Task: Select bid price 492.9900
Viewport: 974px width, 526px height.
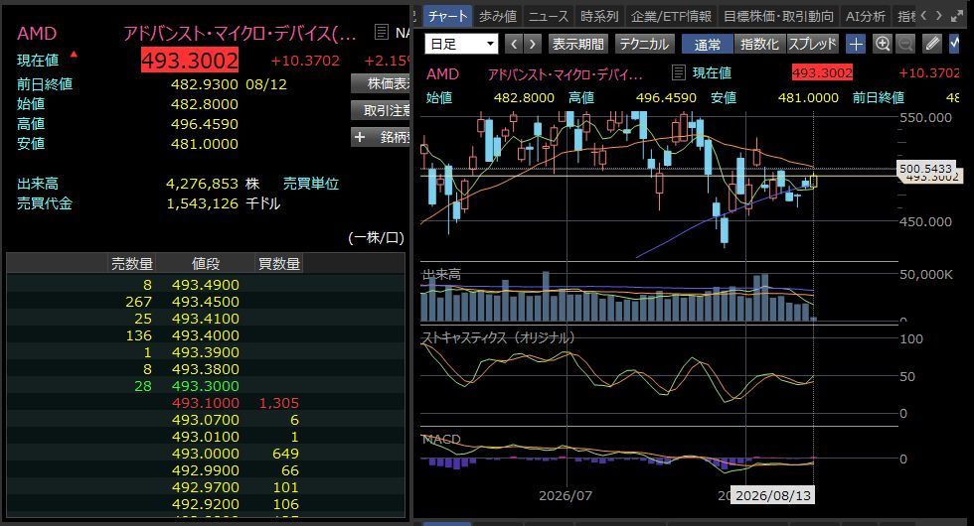Action: [205, 470]
